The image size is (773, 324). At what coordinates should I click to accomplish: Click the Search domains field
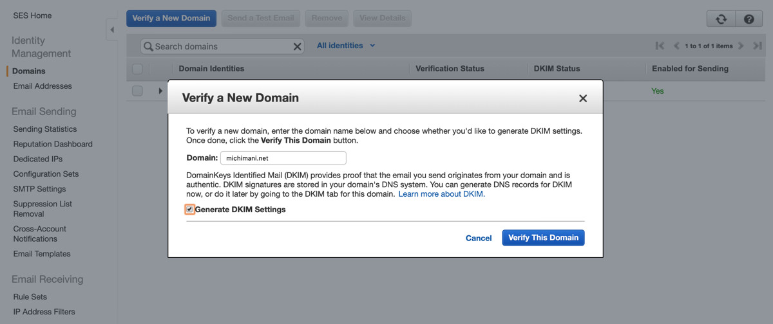(222, 46)
